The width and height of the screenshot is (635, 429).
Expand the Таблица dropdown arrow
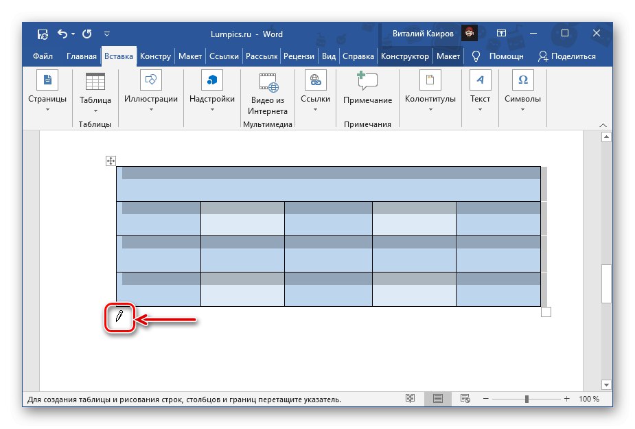pos(95,111)
